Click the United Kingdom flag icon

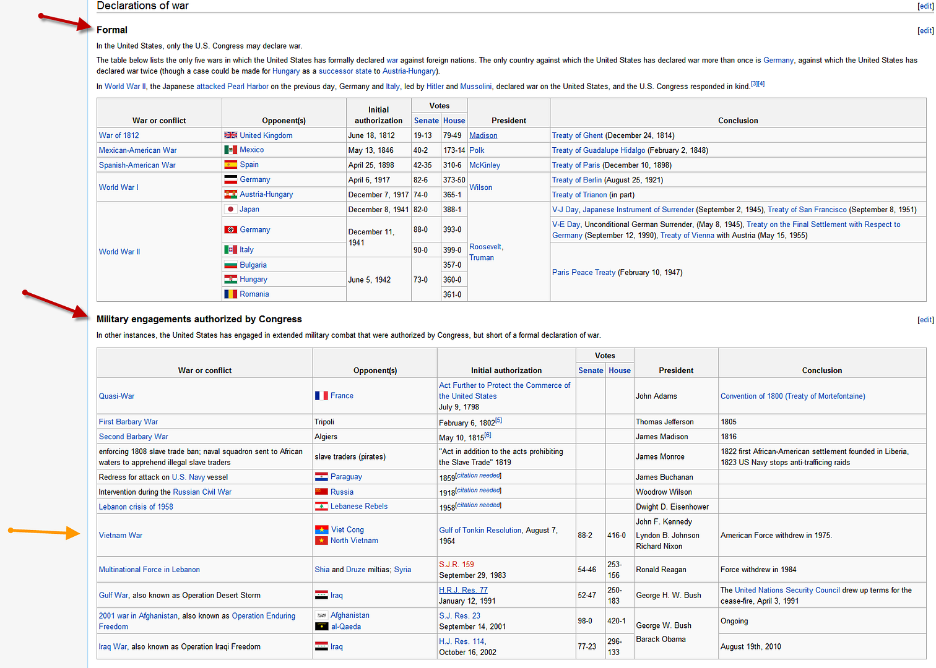point(230,135)
